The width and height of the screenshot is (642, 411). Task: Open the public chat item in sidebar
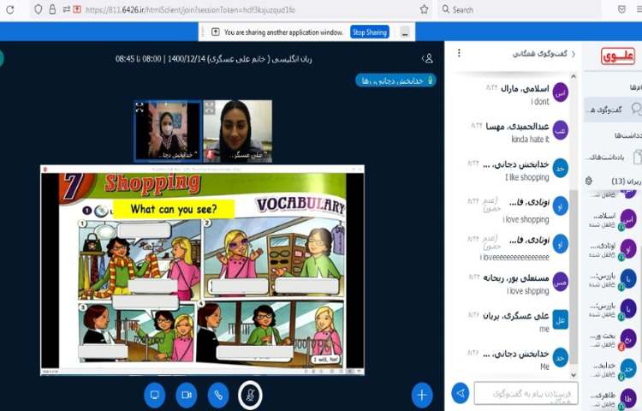tap(613, 110)
